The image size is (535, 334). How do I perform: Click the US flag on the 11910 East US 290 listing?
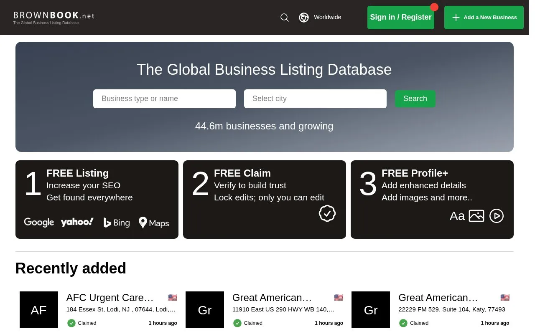pos(339,298)
